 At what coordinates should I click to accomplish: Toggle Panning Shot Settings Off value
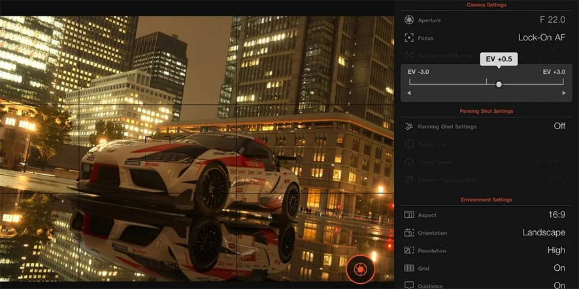tap(559, 126)
